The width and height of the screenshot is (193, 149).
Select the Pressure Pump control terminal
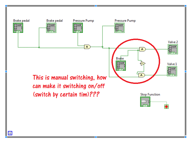coord(78,28)
